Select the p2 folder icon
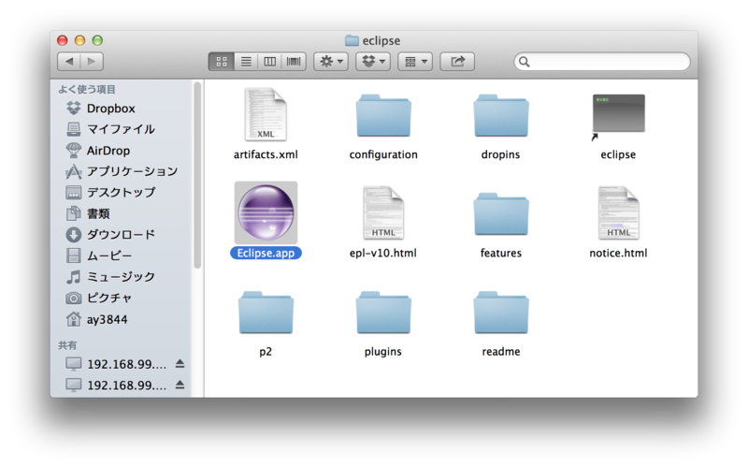The image size is (748, 467). 266,313
